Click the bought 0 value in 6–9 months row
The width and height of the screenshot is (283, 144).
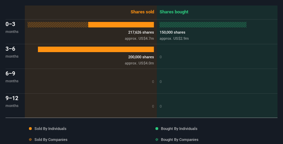(x=161, y=82)
